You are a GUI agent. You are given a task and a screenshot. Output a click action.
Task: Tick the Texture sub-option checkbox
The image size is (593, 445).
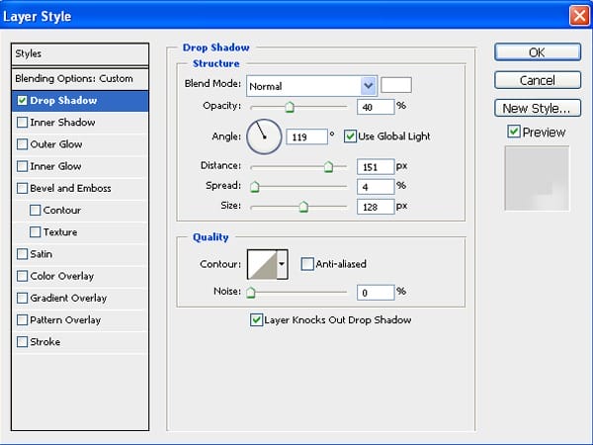[x=36, y=232]
